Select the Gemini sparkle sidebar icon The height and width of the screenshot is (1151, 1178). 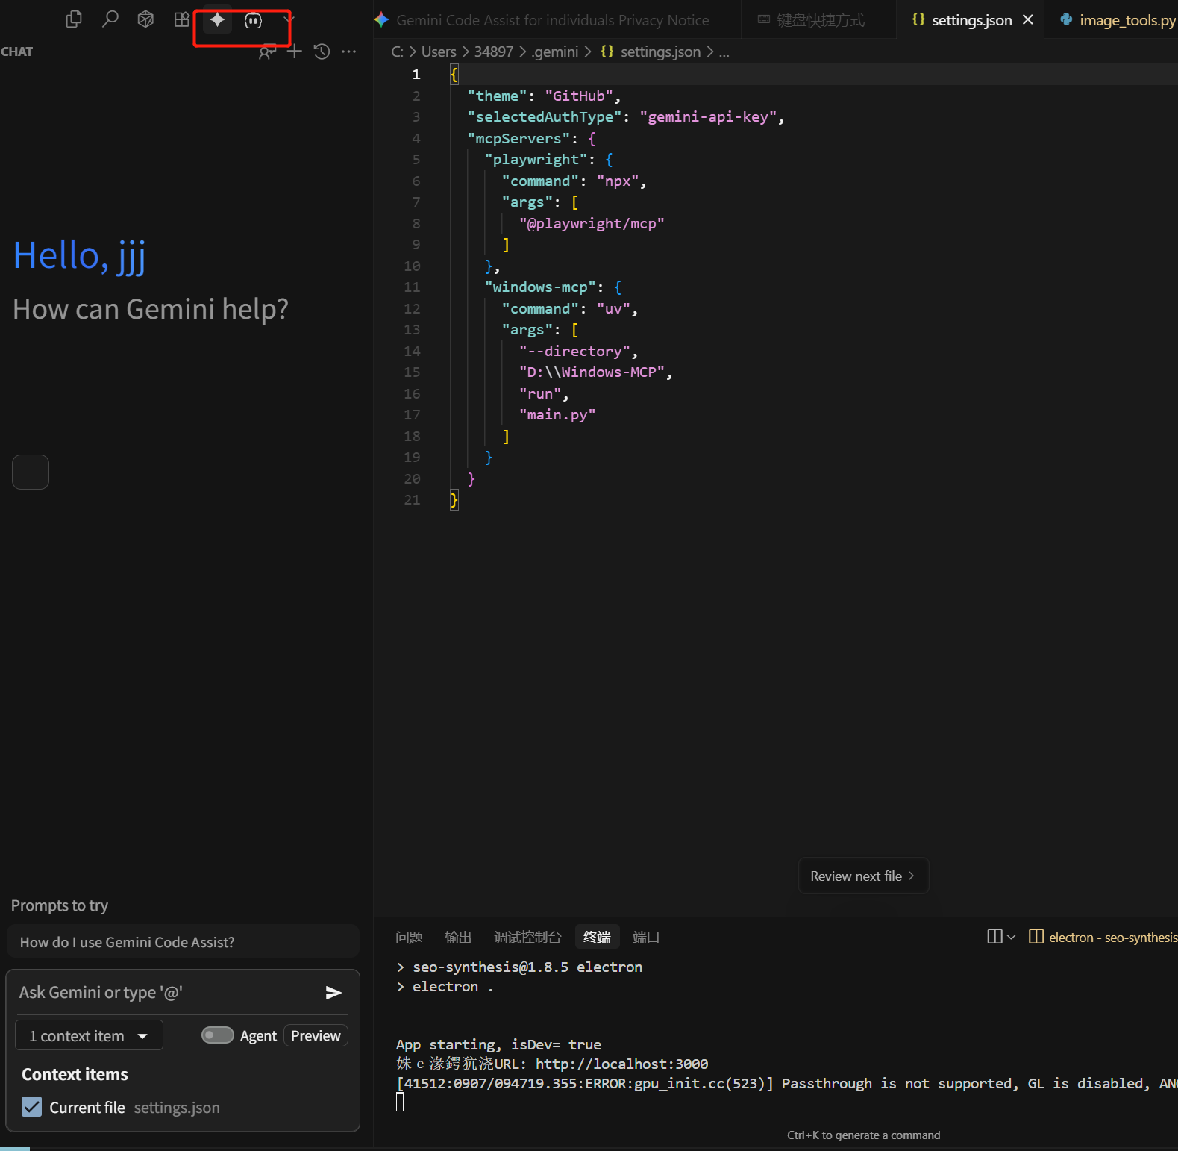(x=217, y=19)
